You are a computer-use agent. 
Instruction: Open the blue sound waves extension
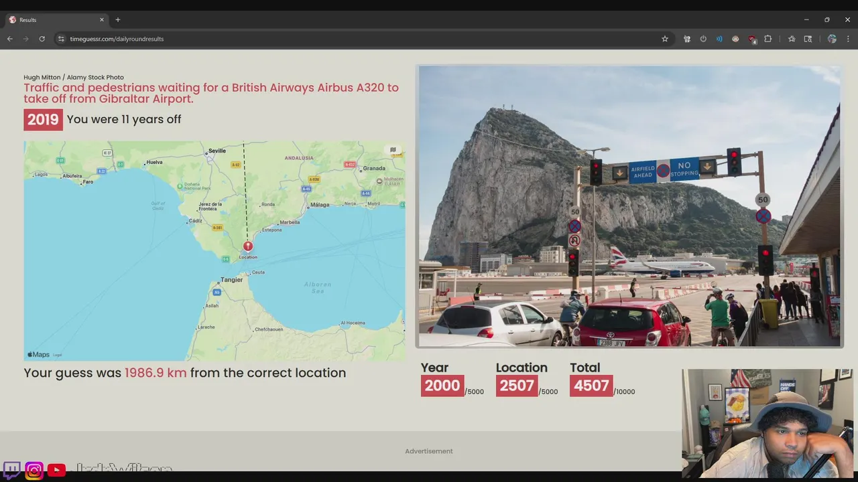pos(719,39)
